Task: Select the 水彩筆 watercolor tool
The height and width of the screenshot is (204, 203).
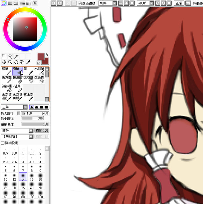Action: coord(39,71)
